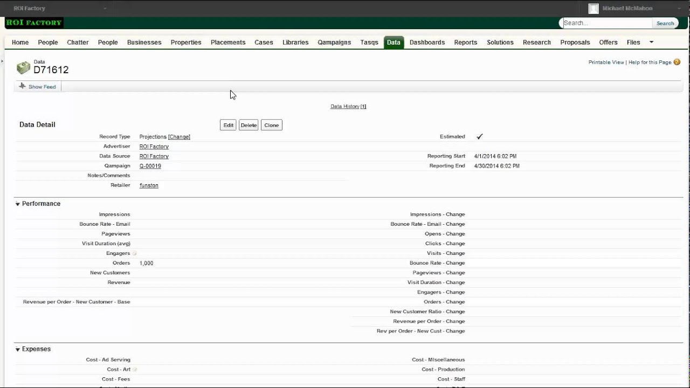Select the Data tab
The height and width of the screenshot is (388, 690).
pos(394,43)
